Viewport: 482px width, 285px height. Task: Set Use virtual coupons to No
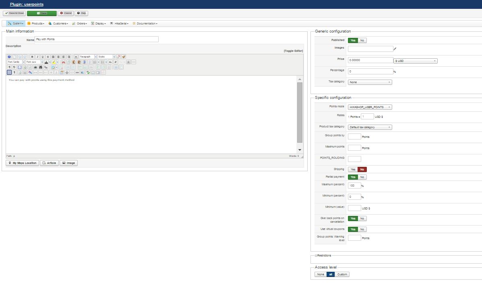[362, 229]
